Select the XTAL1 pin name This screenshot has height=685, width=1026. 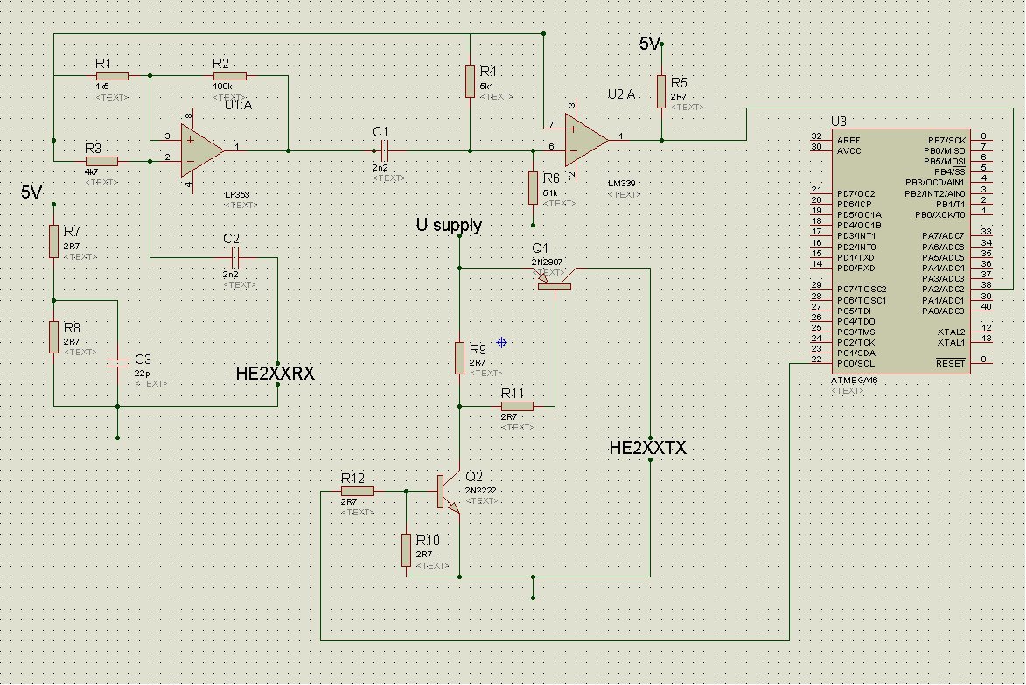(952, 343)
